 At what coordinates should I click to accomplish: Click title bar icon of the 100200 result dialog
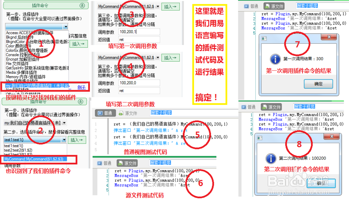coord(260,138)
